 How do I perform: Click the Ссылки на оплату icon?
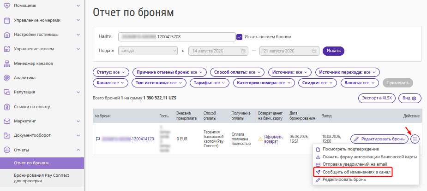[7, 106]
